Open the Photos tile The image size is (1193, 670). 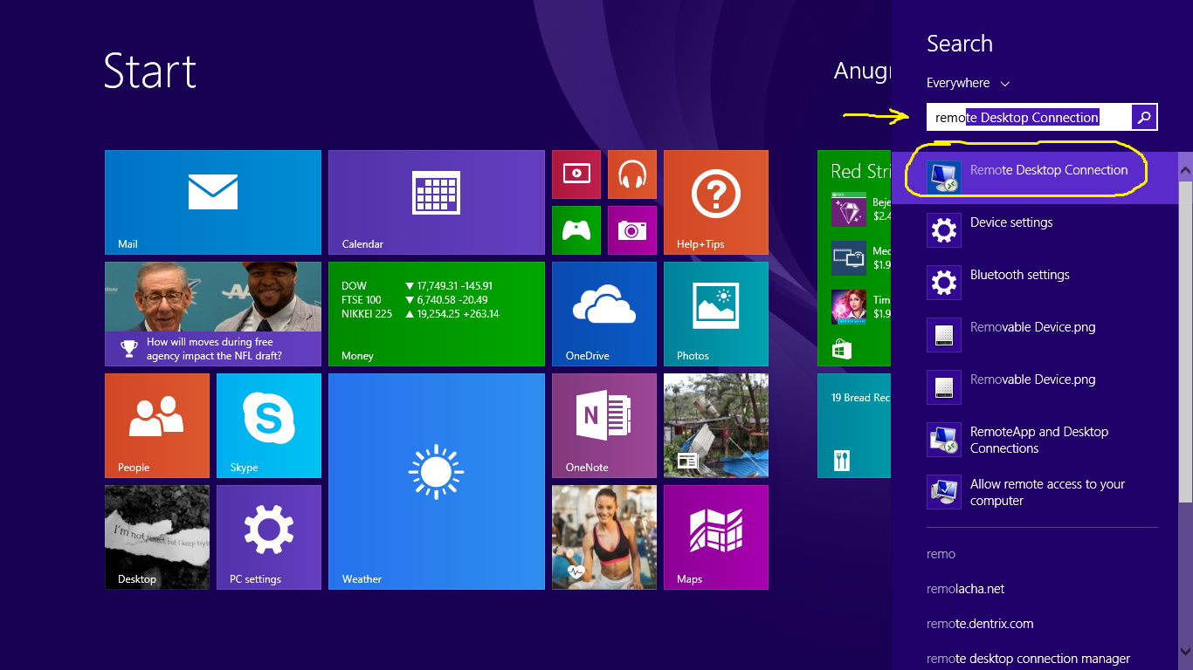point(716,314)
